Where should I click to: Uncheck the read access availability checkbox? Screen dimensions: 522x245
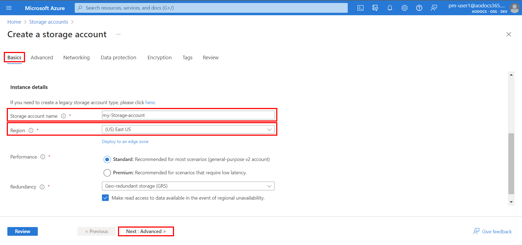pyautogui.click(x=105, y=198)
